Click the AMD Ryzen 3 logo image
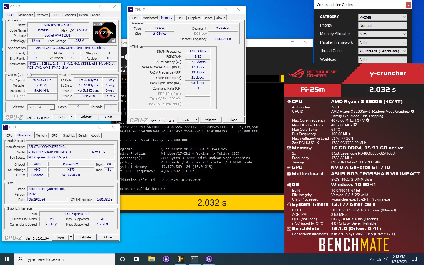Screen dimensions: 424x265 [104, 33]
